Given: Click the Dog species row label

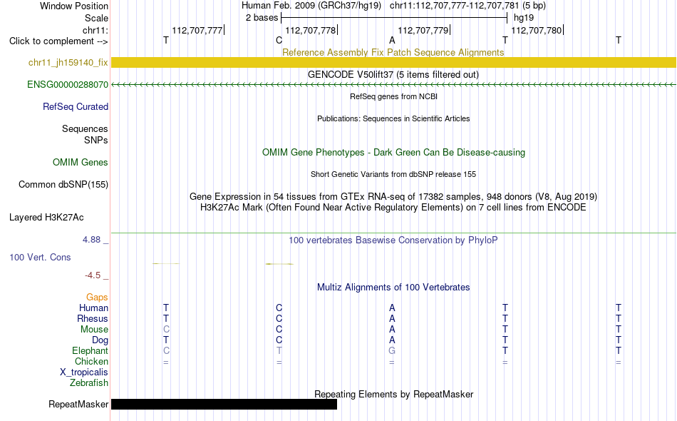Looking at the screenshot, I should (100, 340).
